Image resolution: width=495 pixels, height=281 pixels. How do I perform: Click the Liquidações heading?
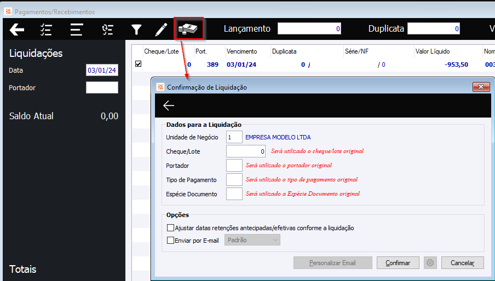coord(36,53)
